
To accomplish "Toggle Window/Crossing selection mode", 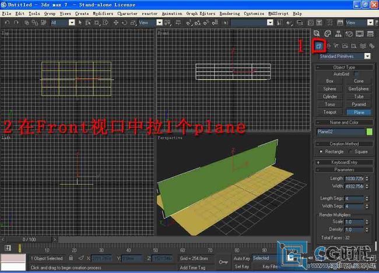I will coord(105,23).
